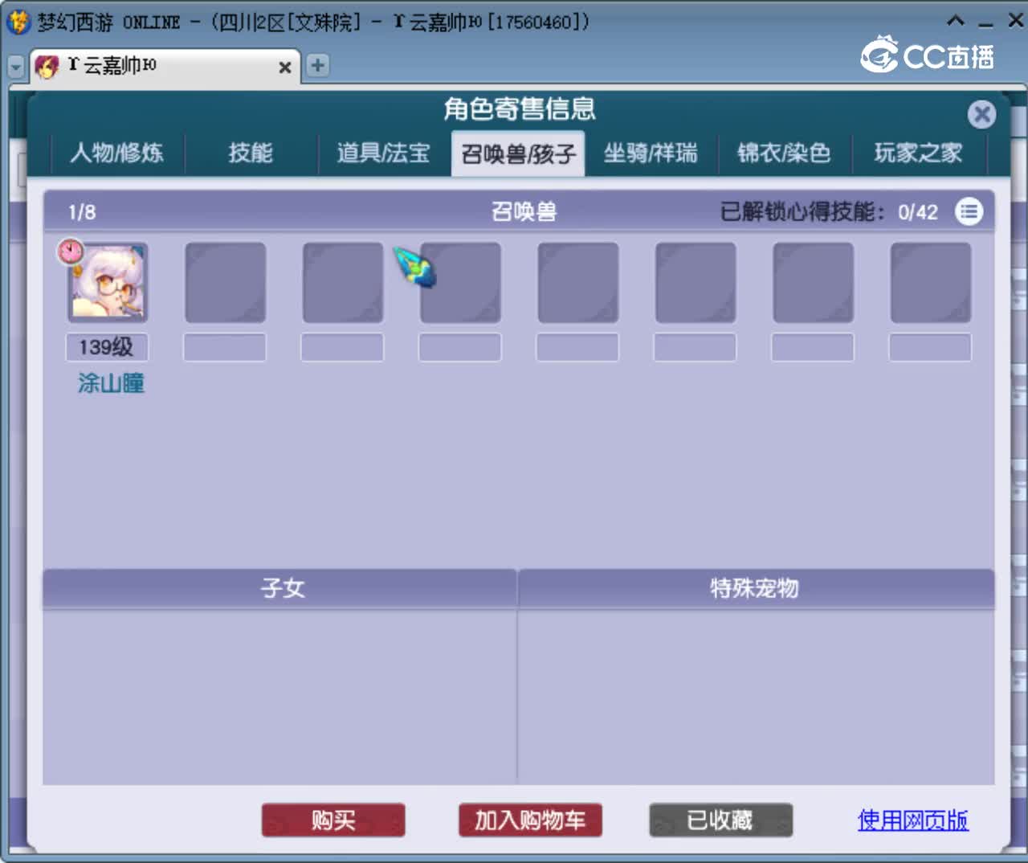The image size is (1028, 863).
Task: Add a new tab with plus icon
Action: pos(318,65)
